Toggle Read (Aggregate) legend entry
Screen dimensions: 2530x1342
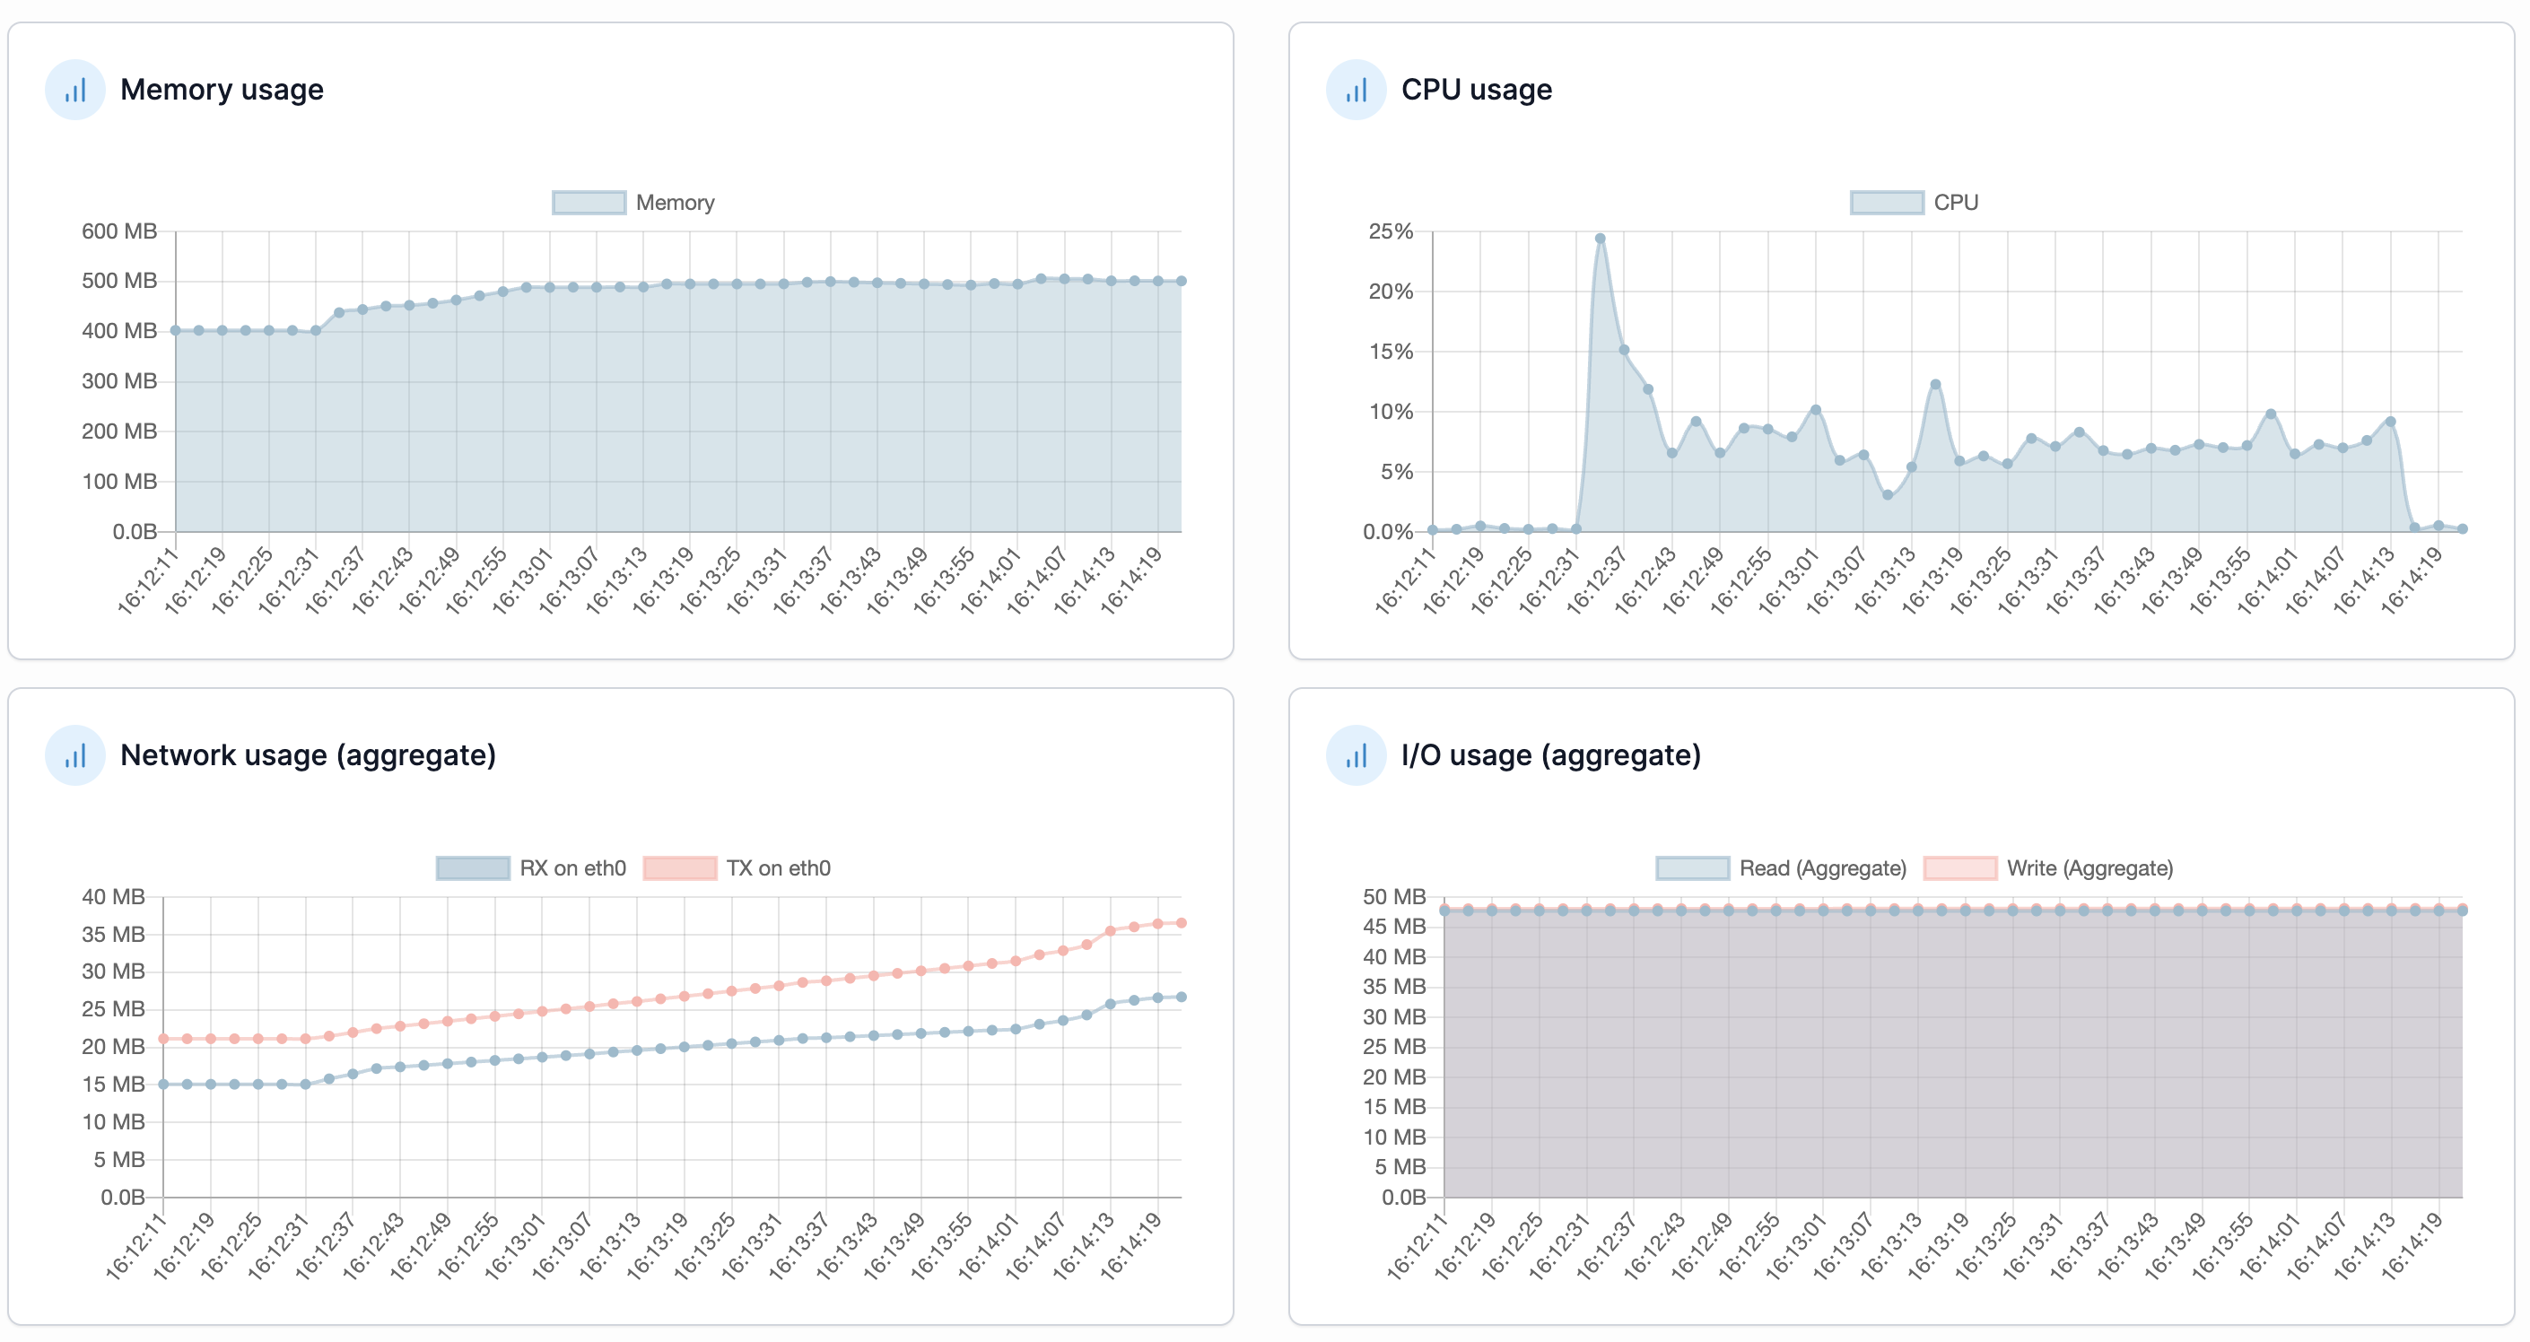pos(1692,867)
